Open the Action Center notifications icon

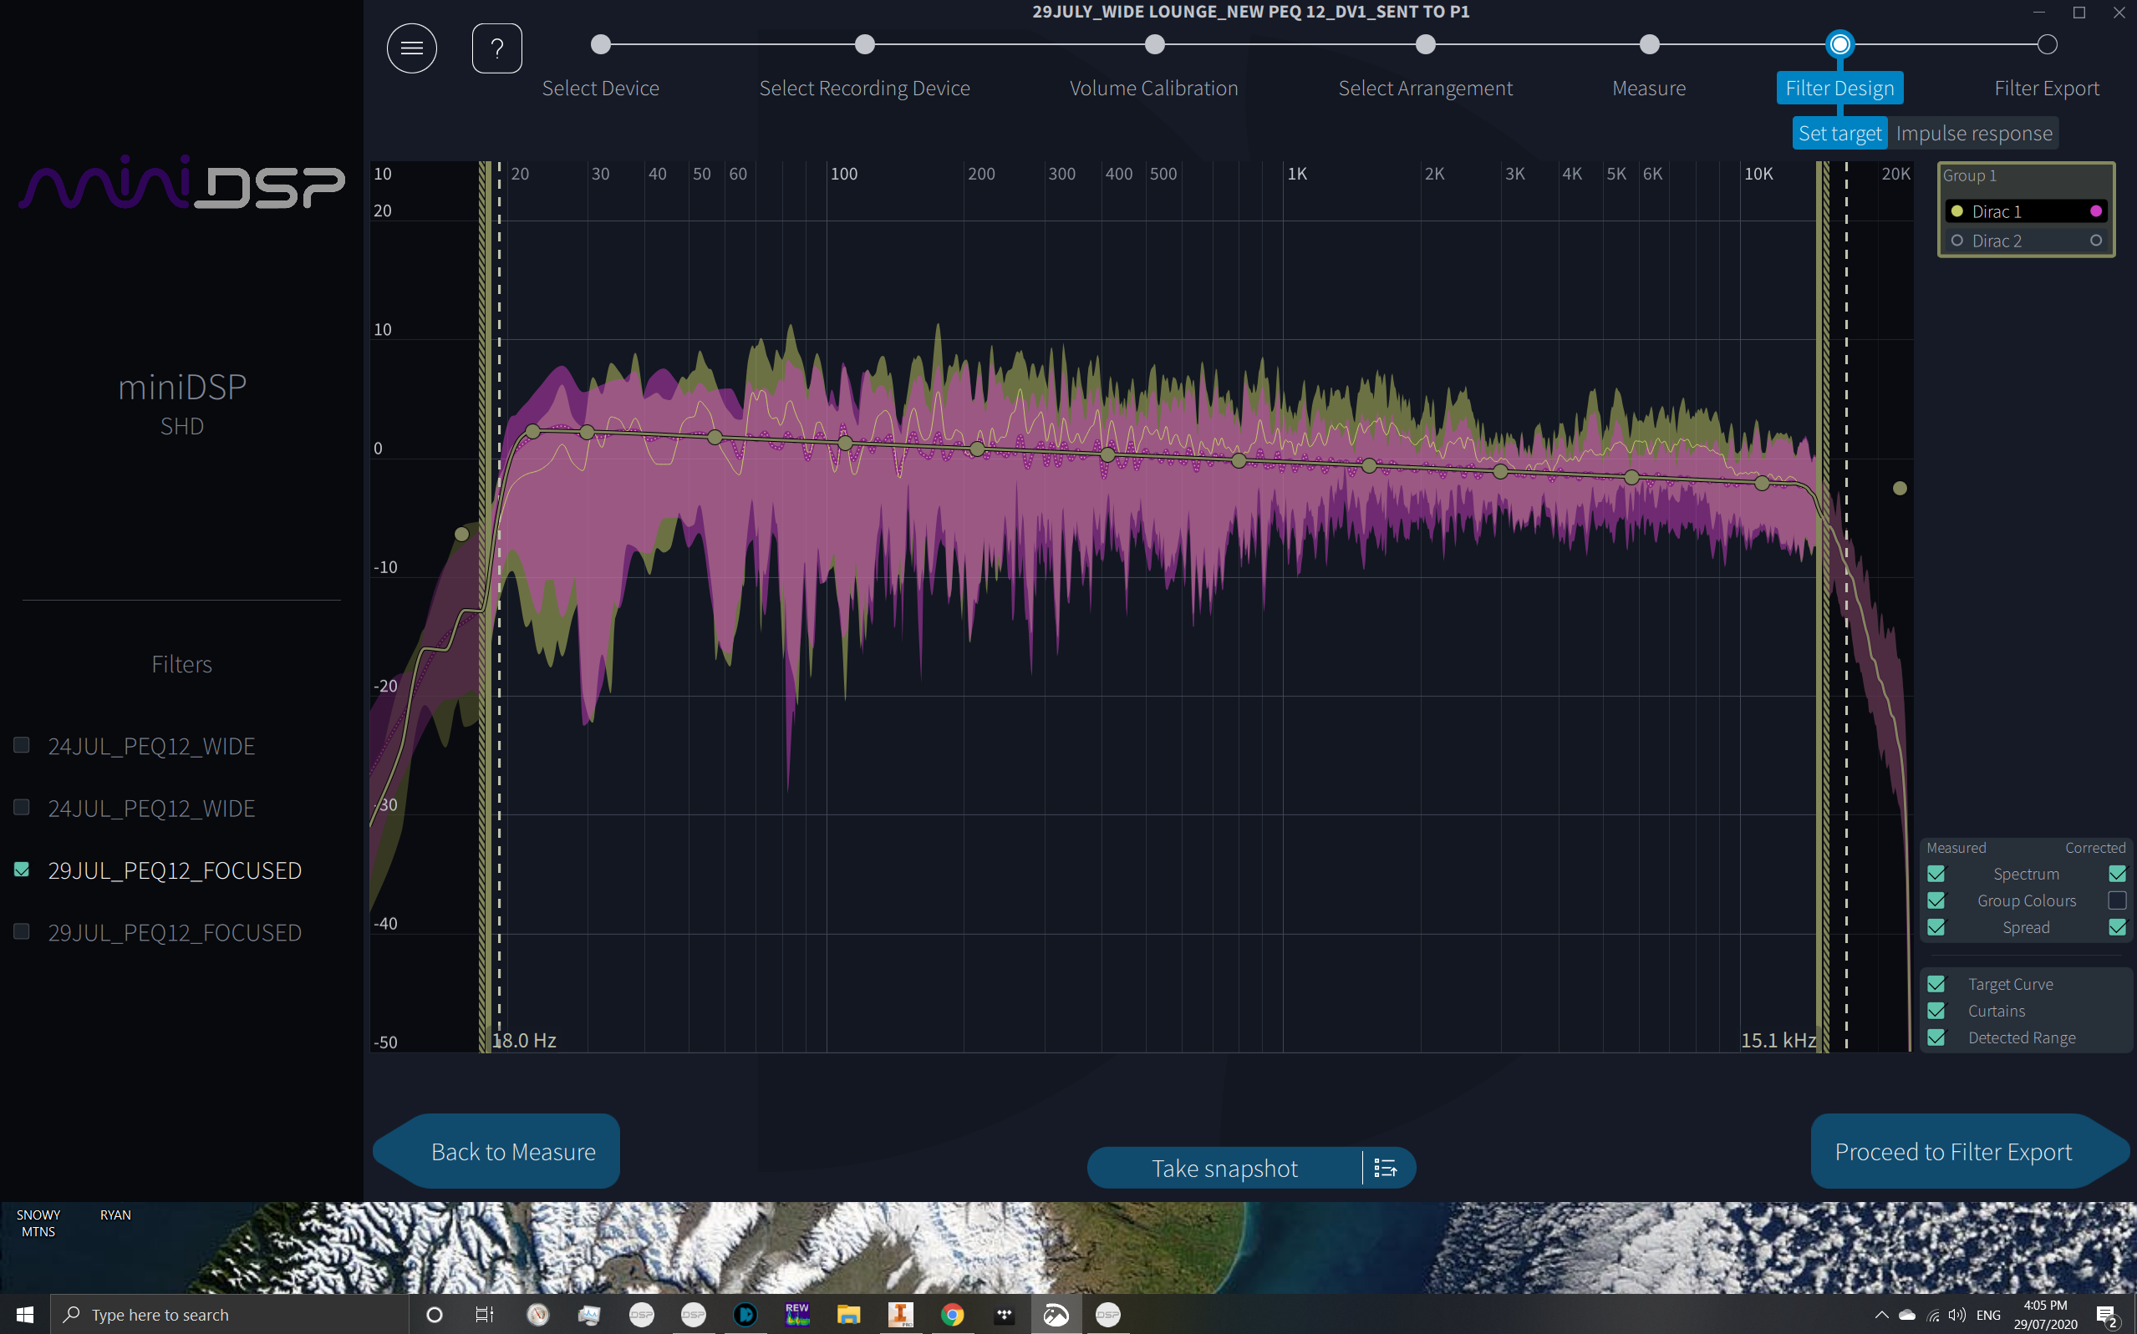click(x=2108, y=1316)
